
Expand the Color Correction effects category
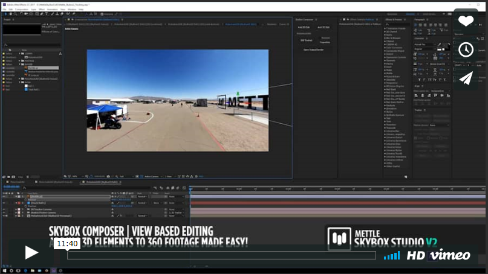pyautogui.click(x=385, y=48)
